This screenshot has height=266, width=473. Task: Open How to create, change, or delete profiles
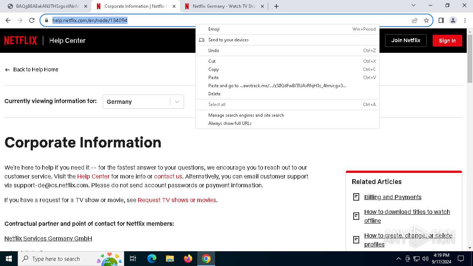408,240
